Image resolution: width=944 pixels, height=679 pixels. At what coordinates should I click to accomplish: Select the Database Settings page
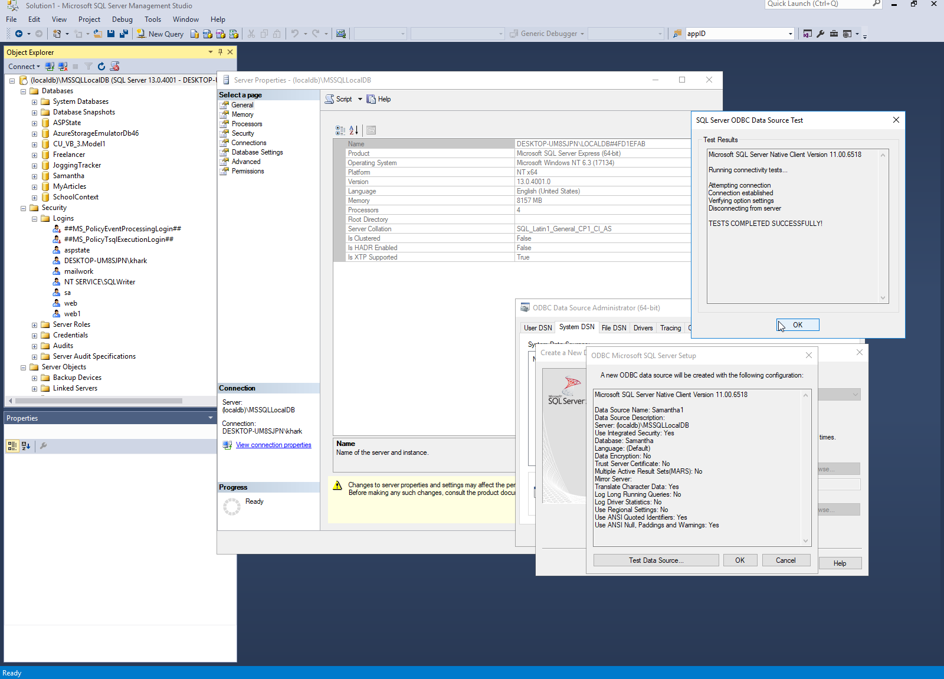pos(257,152)
